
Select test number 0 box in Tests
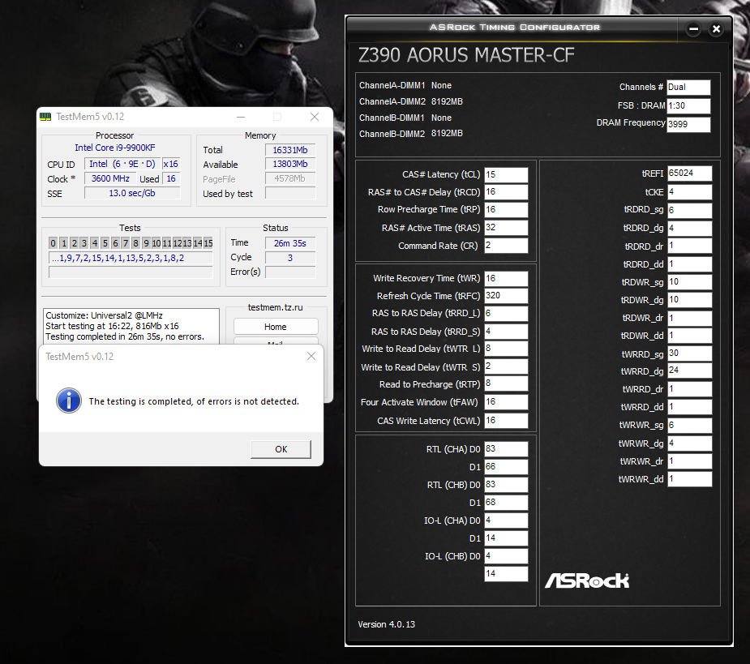point(53,243)
